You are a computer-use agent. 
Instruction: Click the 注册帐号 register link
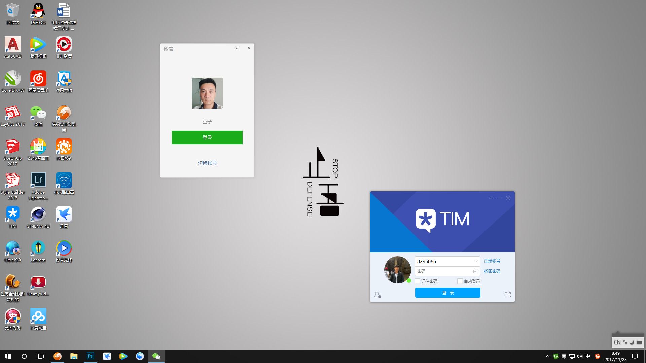tap(492, 261)
